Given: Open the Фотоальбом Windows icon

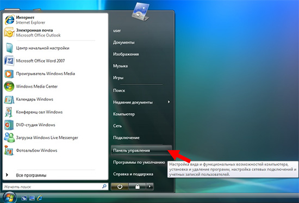Looking at the screenshot, I should (x=9, y=150).
